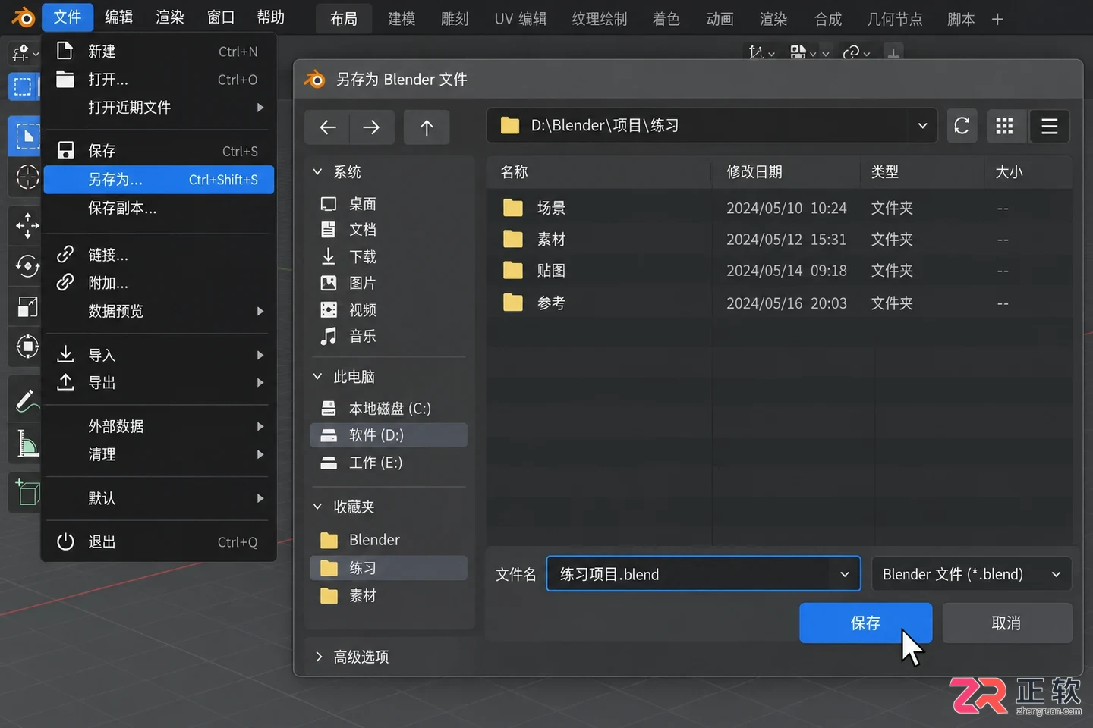Select the scale tool in left toolbar

(27, 307)
